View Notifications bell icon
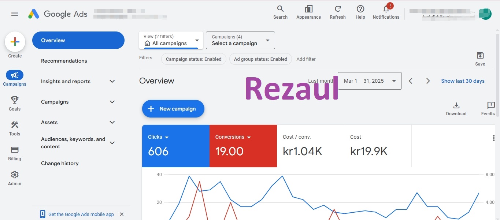 [386, 9]
